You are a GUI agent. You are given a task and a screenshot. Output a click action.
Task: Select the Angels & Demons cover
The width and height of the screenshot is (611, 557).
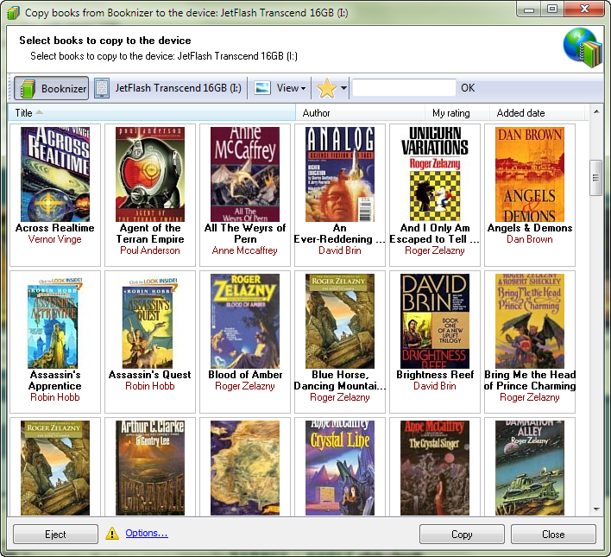530,174
